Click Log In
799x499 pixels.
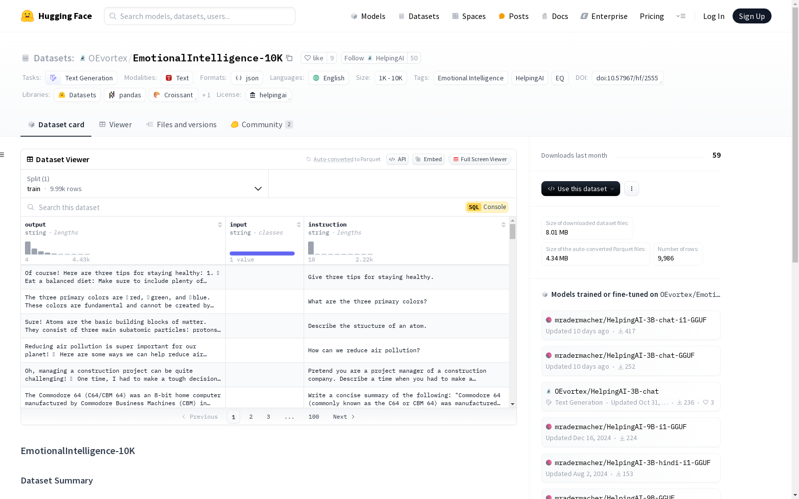point(714,16)
